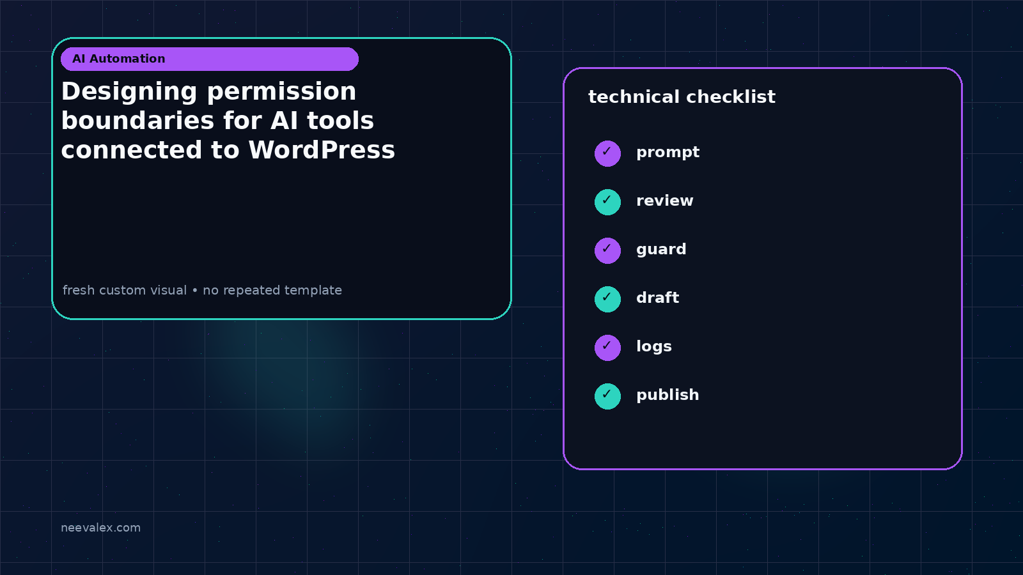Select the AI Automation purple tag
This screenshot has width=1023, height=575.
[210, 59]
